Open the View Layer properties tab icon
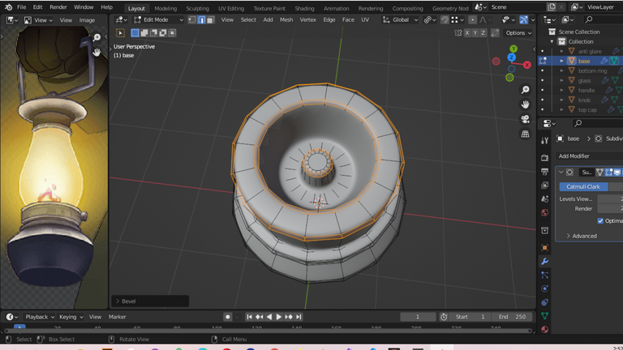The image size is (623, 350). click(x=545, y=185)
